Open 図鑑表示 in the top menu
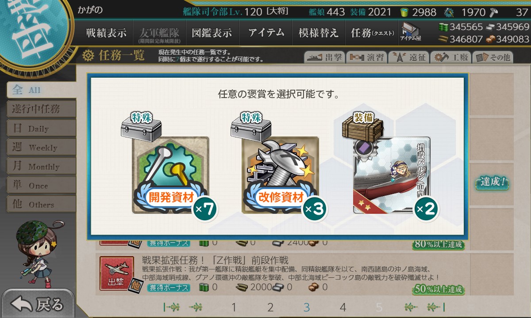531x318 pixels. tap(212, 33)
